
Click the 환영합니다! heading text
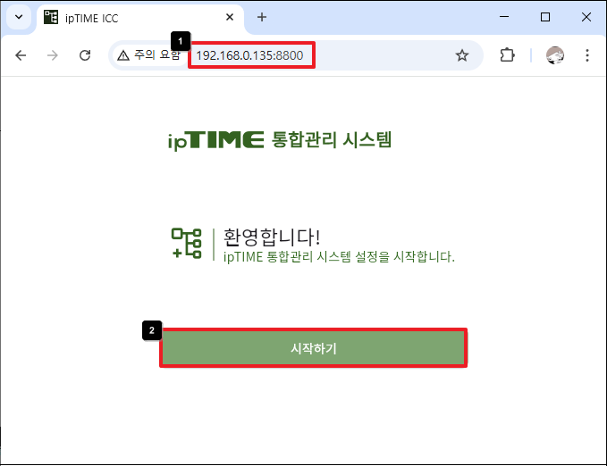(x=272, y=237)
